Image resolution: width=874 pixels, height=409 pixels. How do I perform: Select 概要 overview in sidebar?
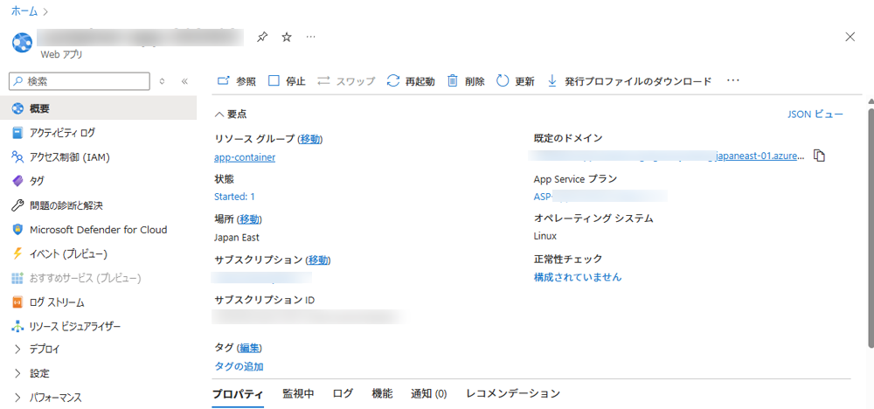pos(98,108)
